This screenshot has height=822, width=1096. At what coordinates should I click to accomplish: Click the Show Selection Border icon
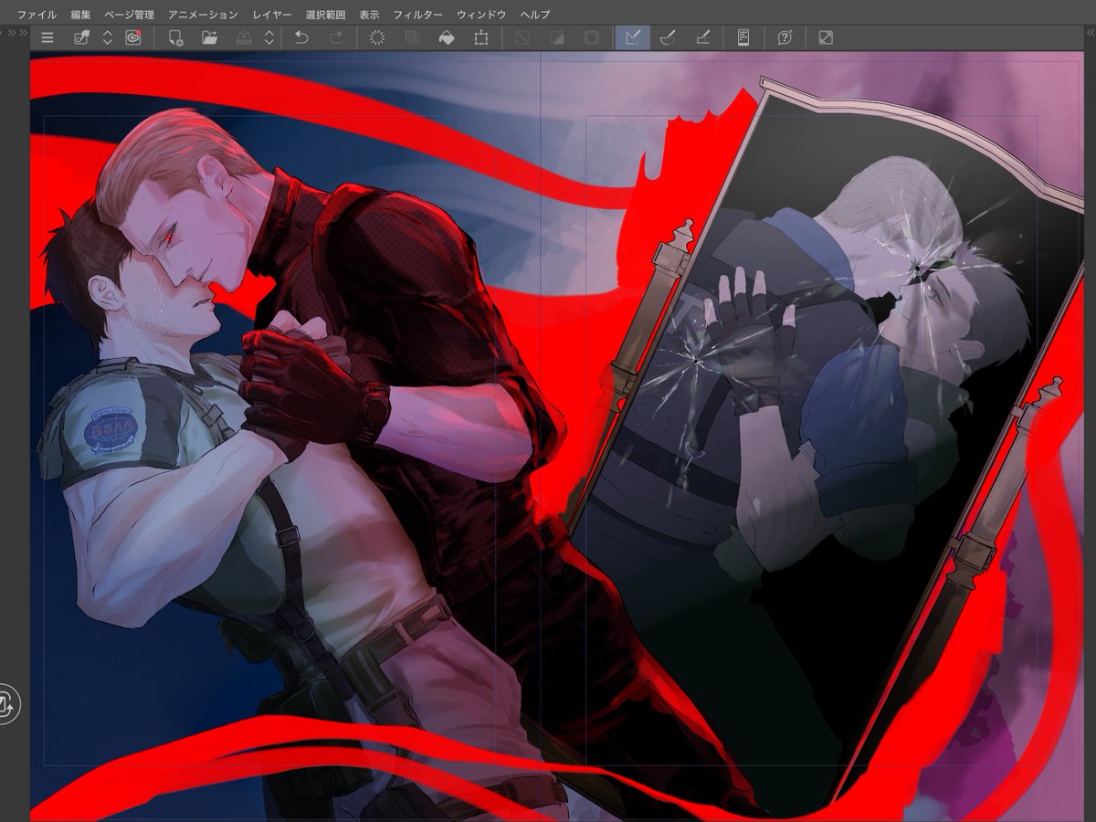[x=591, y=37]
